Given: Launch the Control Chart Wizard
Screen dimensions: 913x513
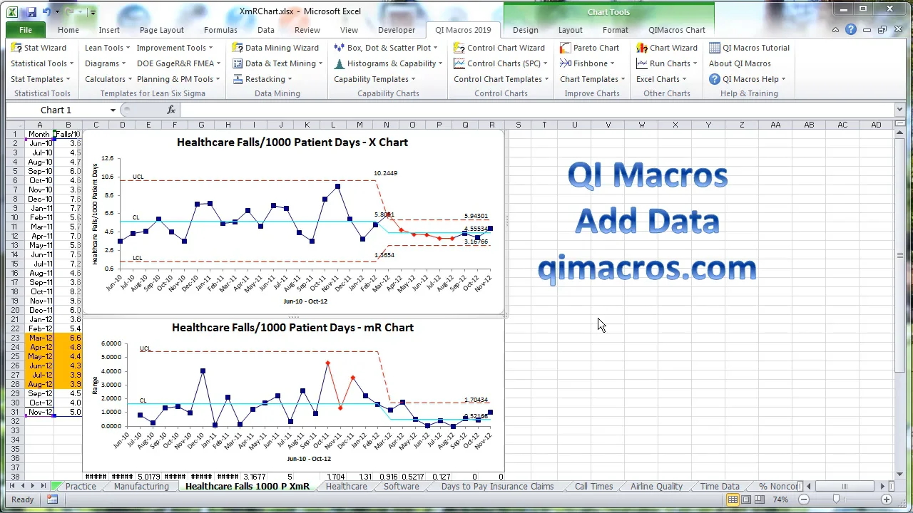Looking at the screenshot, I should coord(499,48).
